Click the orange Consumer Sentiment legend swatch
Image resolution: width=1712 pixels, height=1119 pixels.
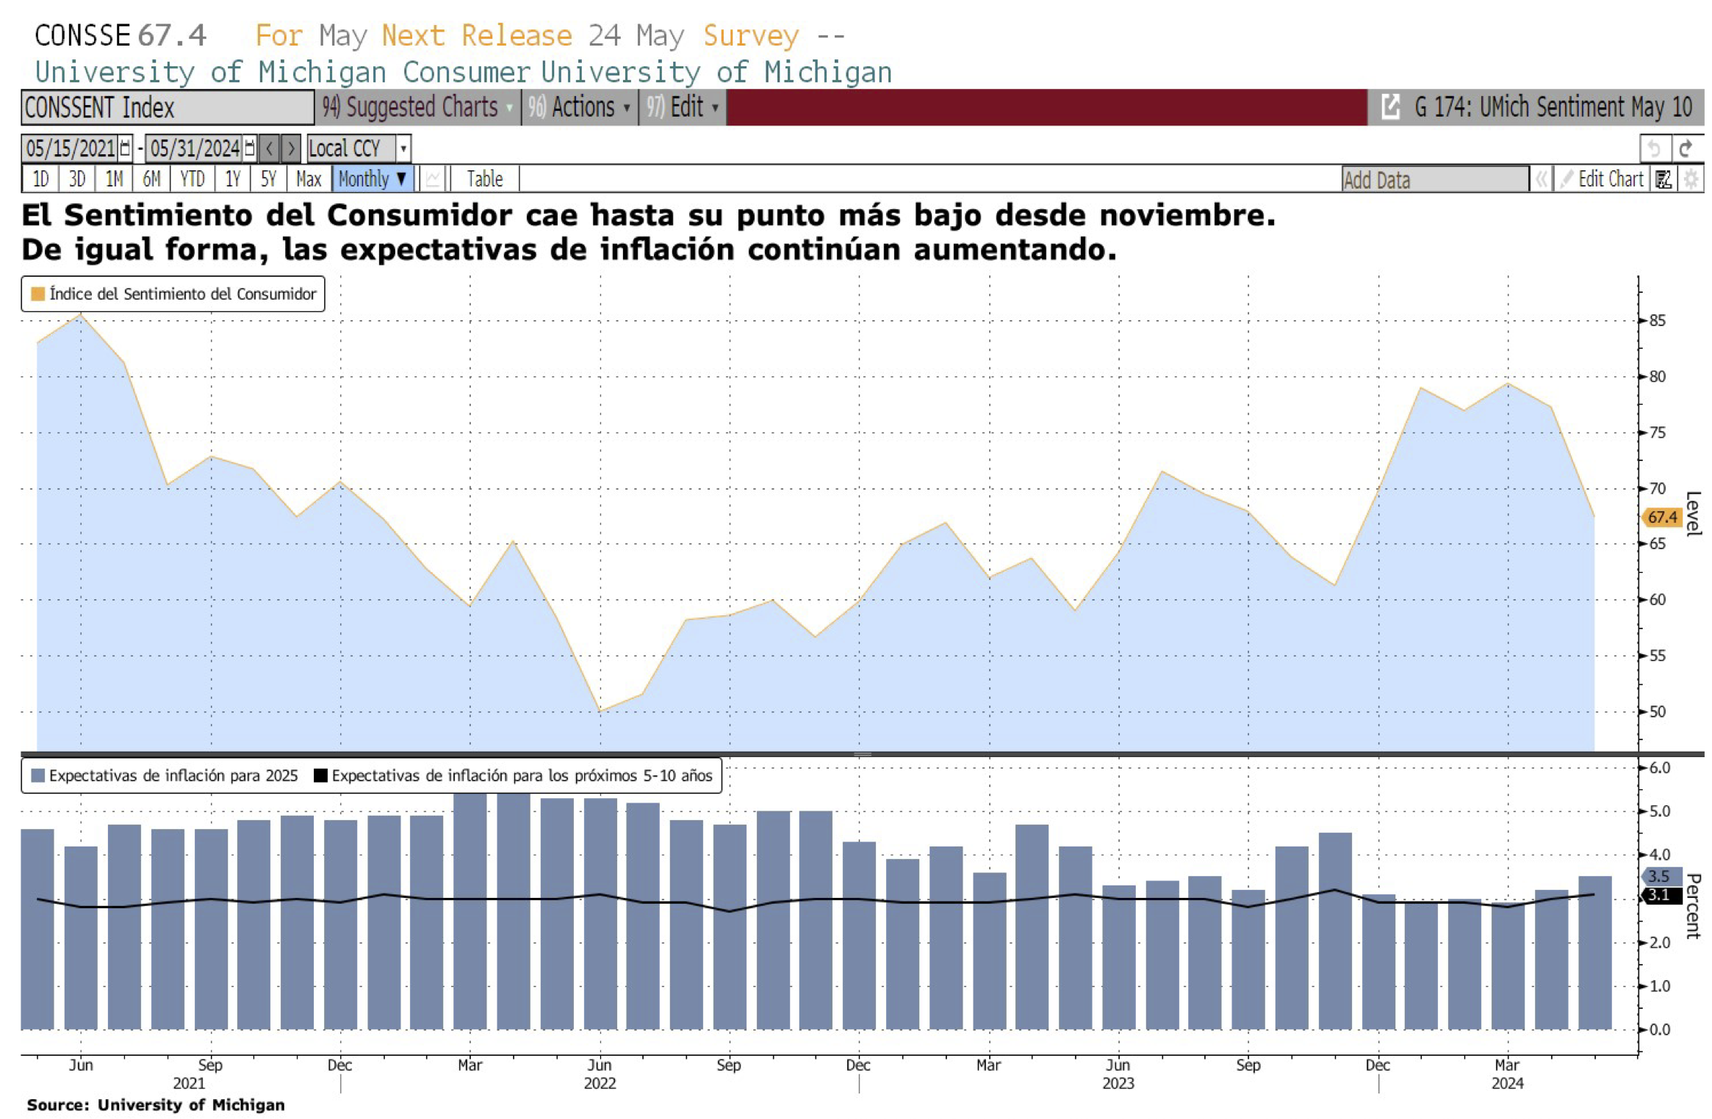click(x=38, y=294)
